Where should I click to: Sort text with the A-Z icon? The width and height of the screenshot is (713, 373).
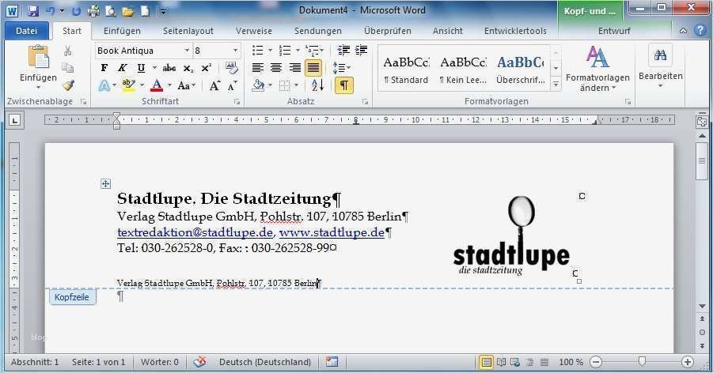[317, 85]
